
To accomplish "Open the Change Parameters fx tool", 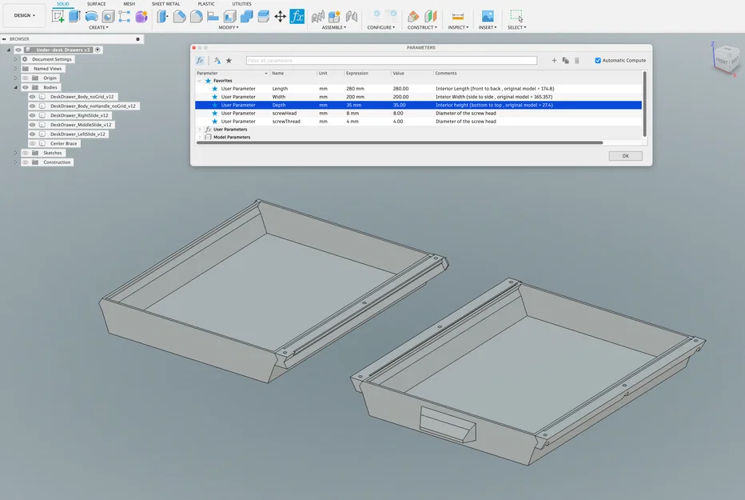I will point(296,15).
